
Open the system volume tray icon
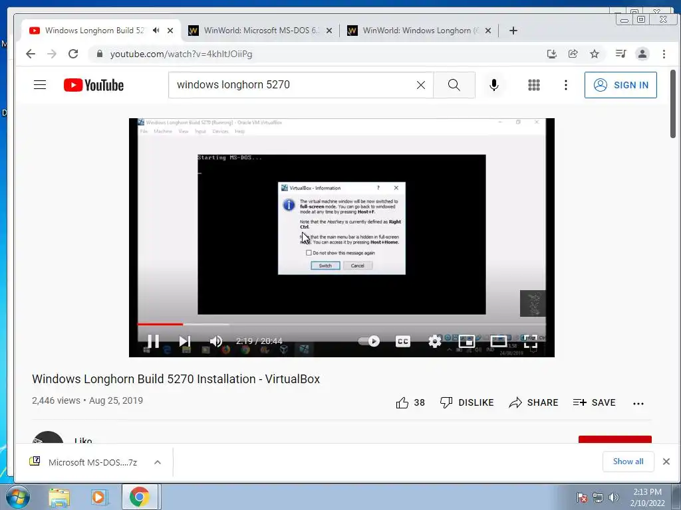point(614,497)
